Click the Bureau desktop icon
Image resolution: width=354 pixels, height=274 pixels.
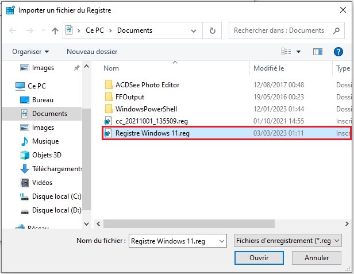coord(24,100)
